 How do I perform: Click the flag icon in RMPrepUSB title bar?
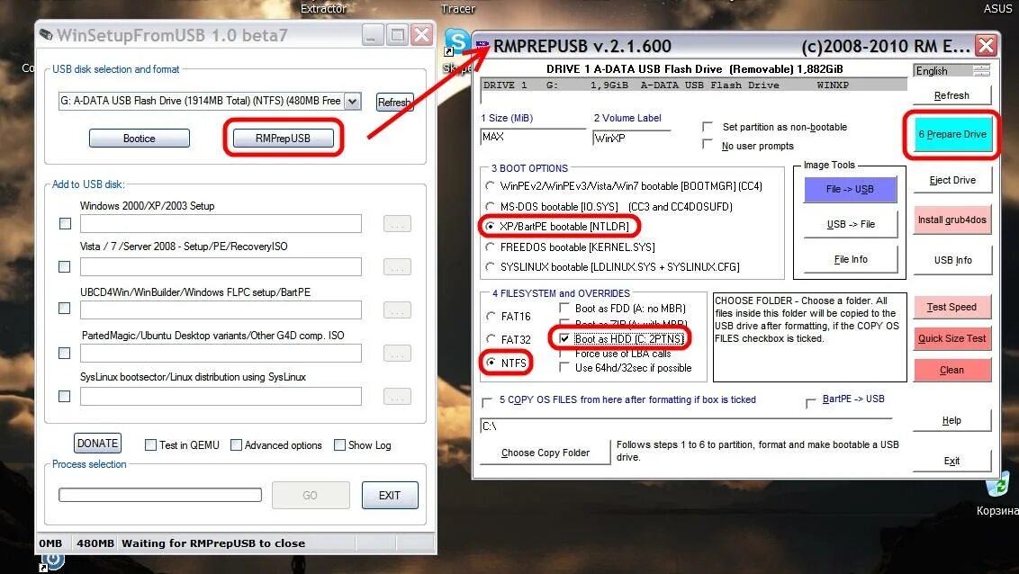[482, 44]
